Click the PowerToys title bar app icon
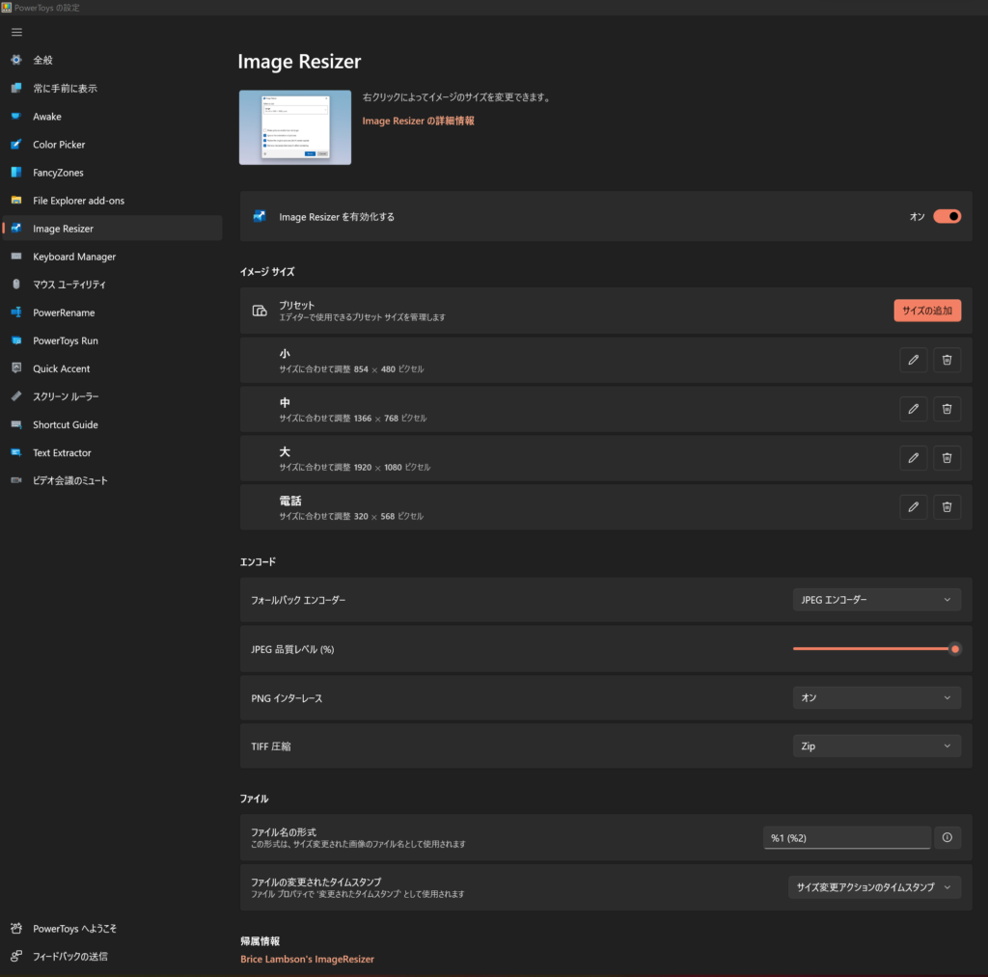This screenshot has width=988, height=977. [7, 8]
